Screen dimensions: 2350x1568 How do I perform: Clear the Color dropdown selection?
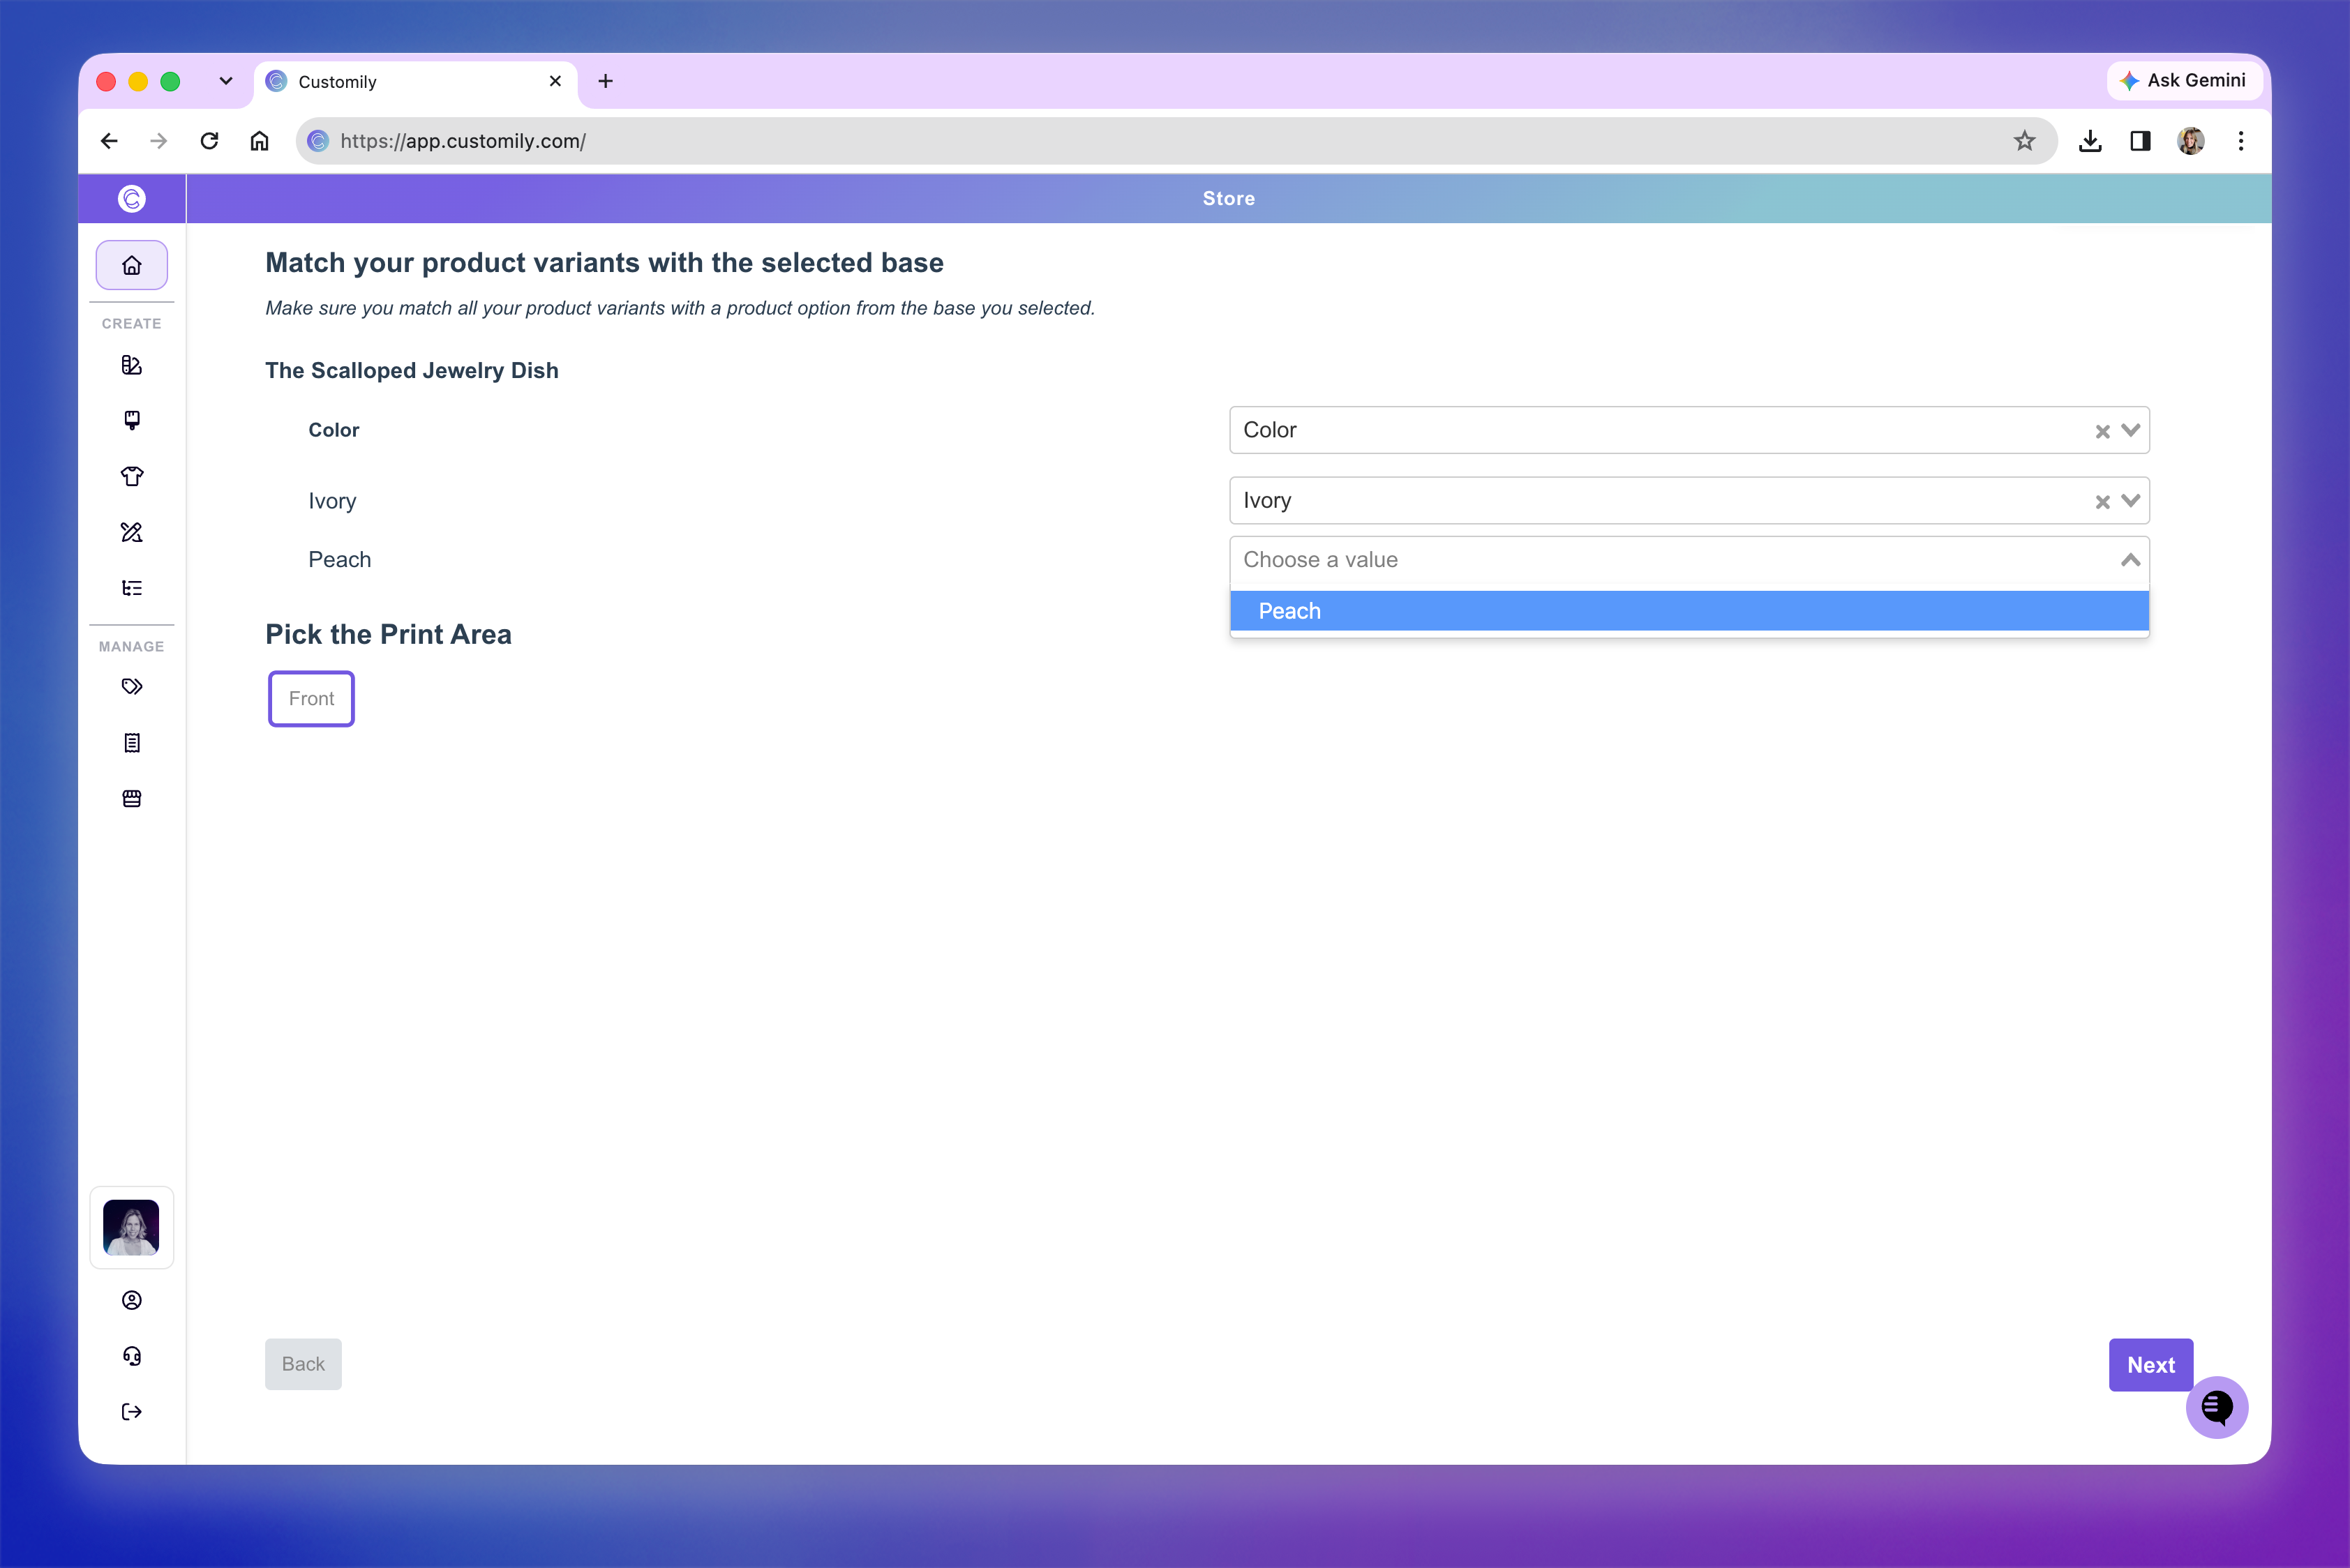pyautogui.click(x=2102, y=431)
